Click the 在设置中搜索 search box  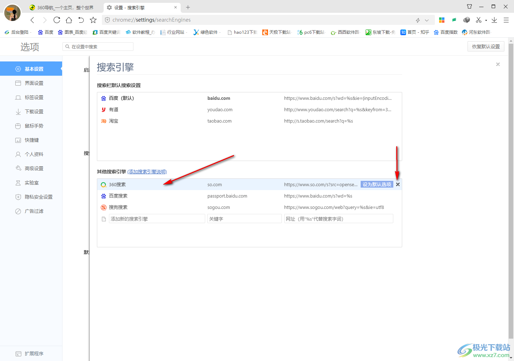click(98, 47)
